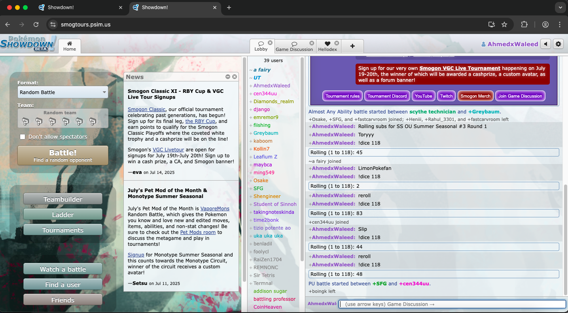Bookmark this page with star icon

click(504, 25)
